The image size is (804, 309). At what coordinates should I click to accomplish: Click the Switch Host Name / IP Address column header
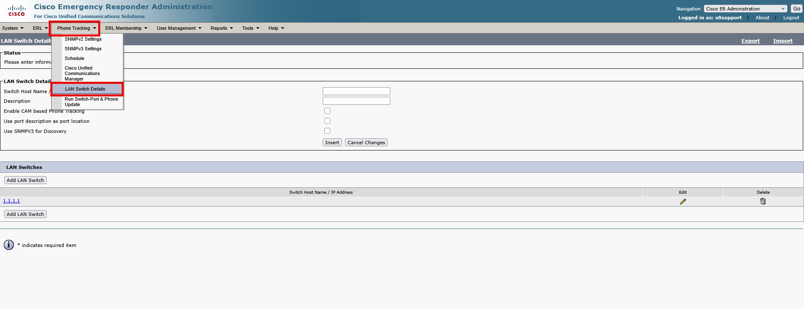tap(321, 192)
